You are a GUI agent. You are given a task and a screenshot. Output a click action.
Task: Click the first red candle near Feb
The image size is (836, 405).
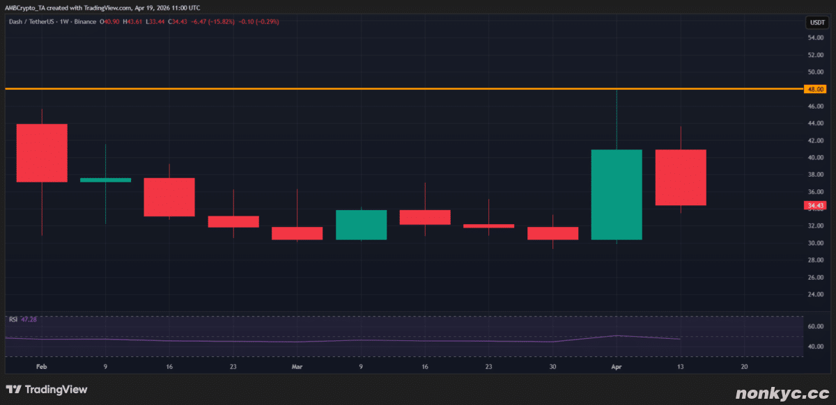pos(42,153)
